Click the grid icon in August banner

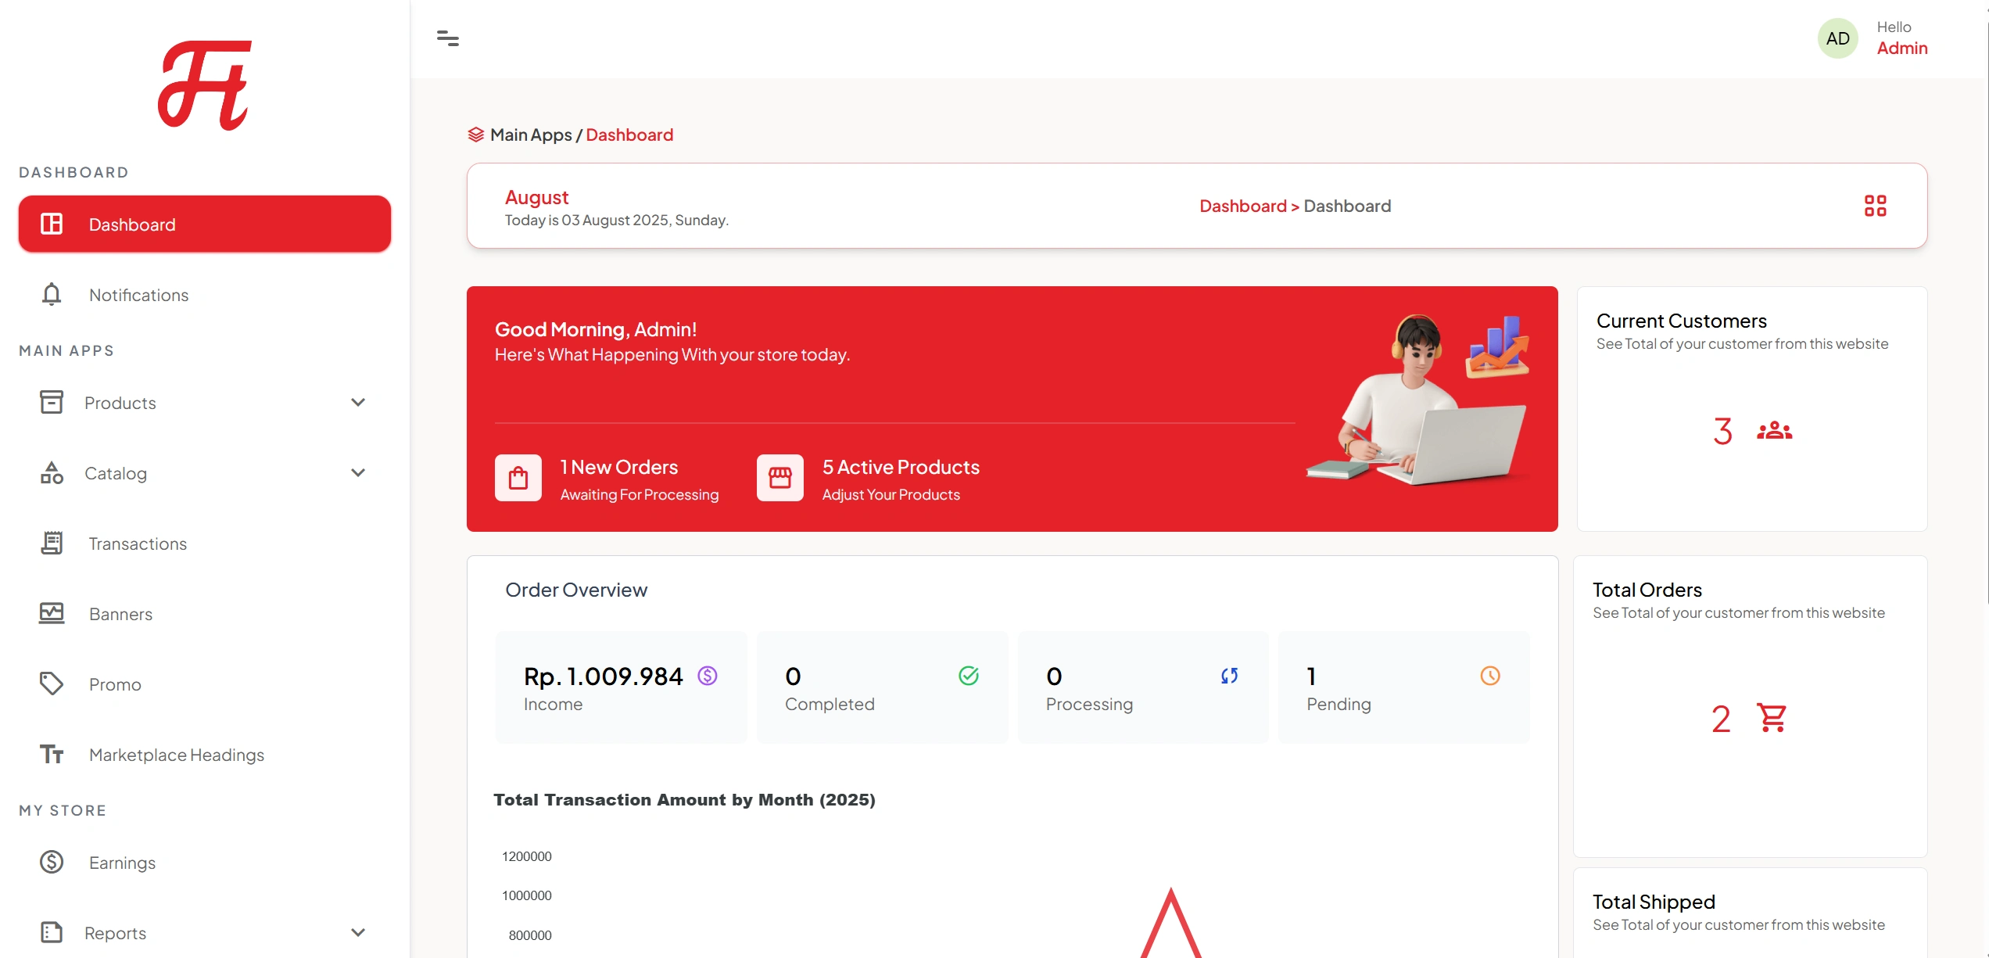(x=1875, y=205)
